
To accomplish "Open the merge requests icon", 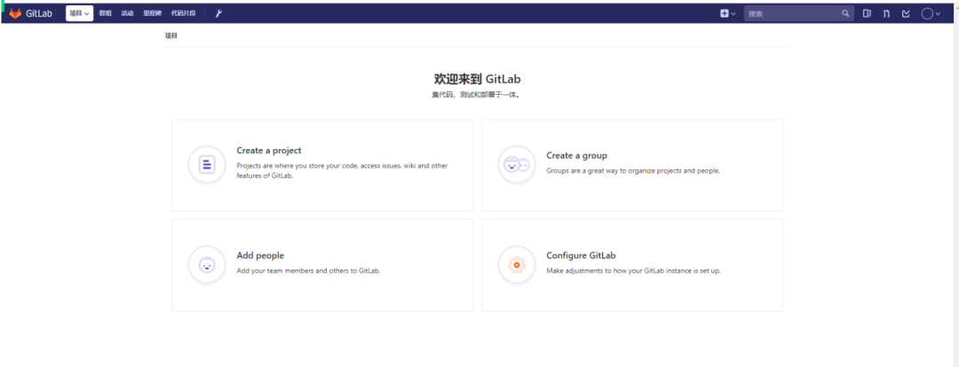I will point(886,13).
